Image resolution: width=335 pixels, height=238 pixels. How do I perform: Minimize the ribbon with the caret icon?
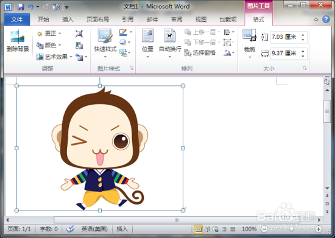[316, 19]
